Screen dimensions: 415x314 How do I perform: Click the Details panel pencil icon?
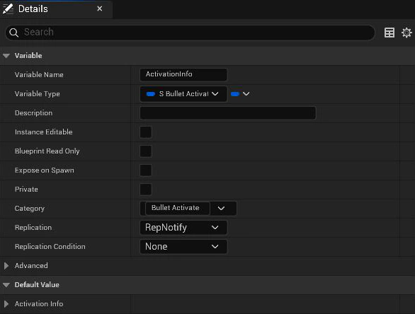pyautogui.click(x=8, y=8)
